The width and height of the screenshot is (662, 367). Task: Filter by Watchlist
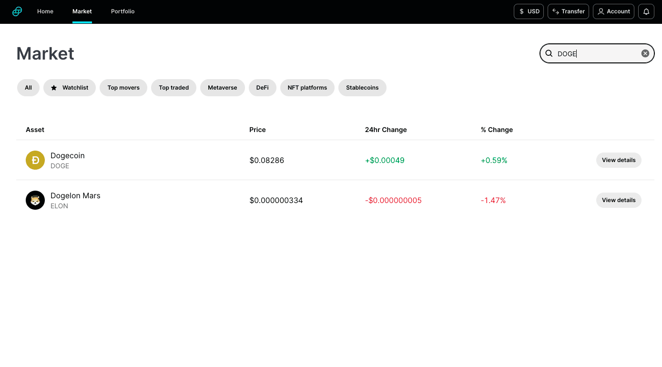pyautogui.click(x=70, y=88)
